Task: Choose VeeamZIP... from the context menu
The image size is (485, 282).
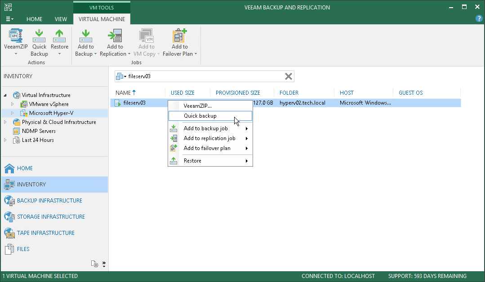Action: (210, 106)
